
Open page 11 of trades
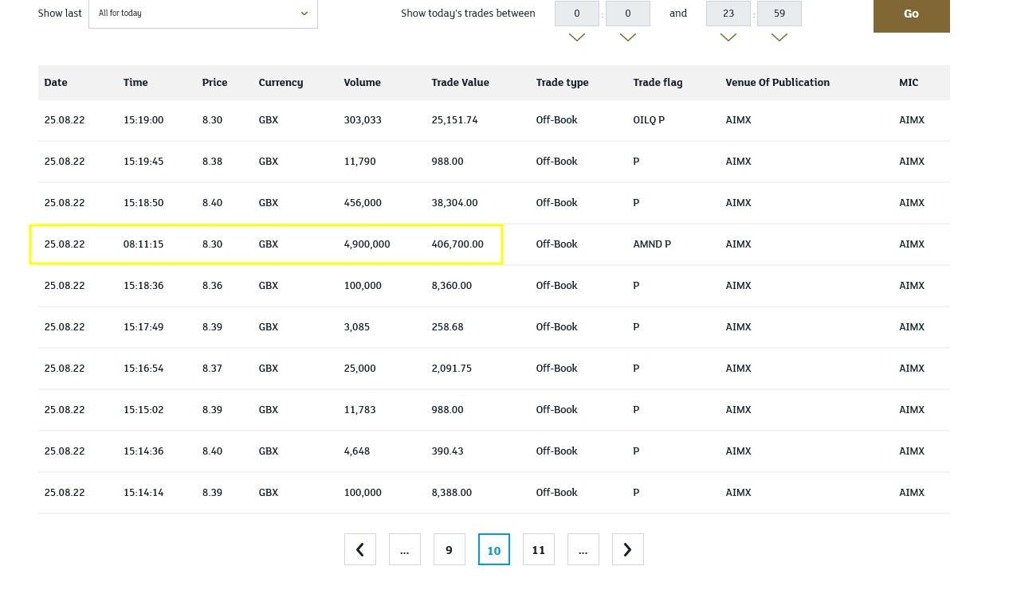pyautogui.click(x=539, y=549)
